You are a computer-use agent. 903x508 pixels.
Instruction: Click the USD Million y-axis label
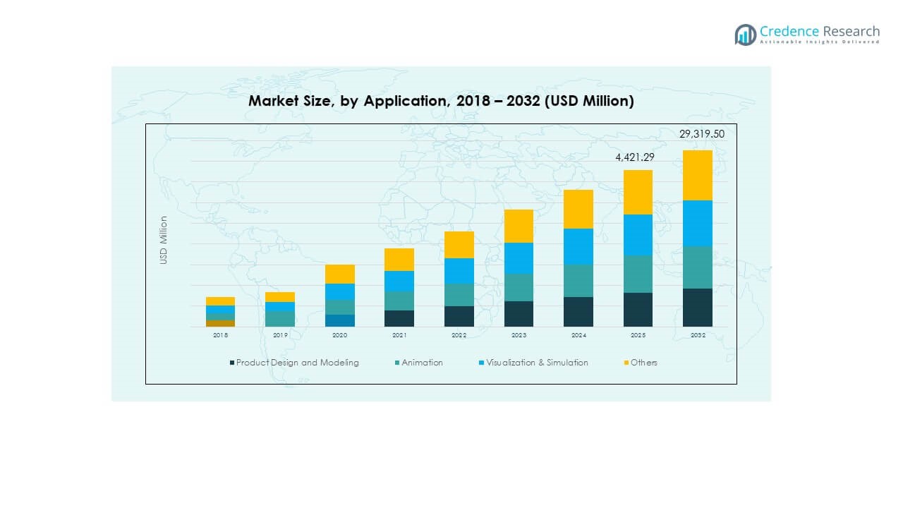tap(164, 240)
